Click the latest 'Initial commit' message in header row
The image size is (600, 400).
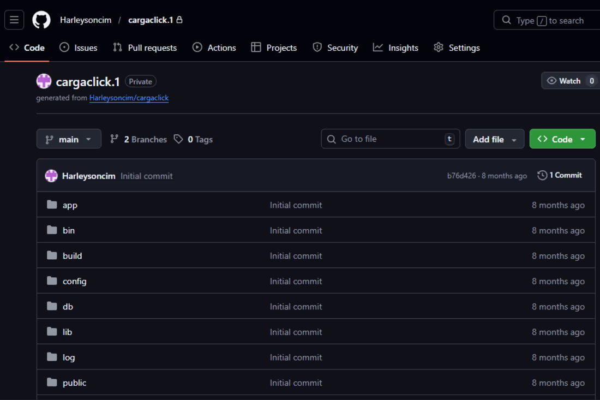pos(147,176)
